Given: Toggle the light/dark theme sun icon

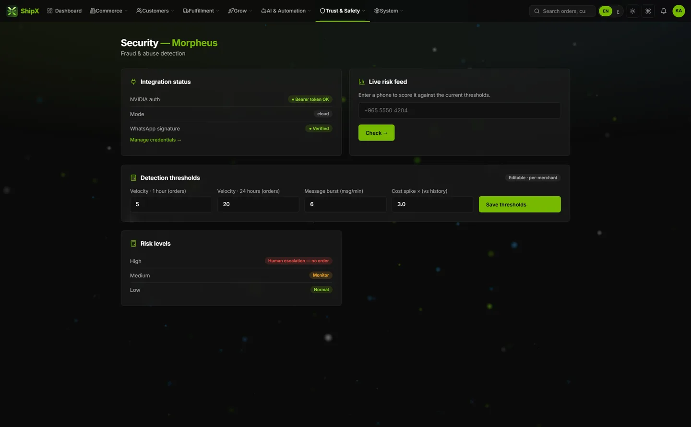Looking at the screenshot, I should click(x=633, y=11).
